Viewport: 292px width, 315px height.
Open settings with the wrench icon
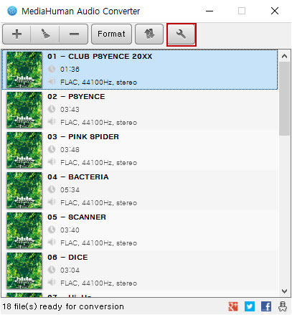[x=182, y=34]
